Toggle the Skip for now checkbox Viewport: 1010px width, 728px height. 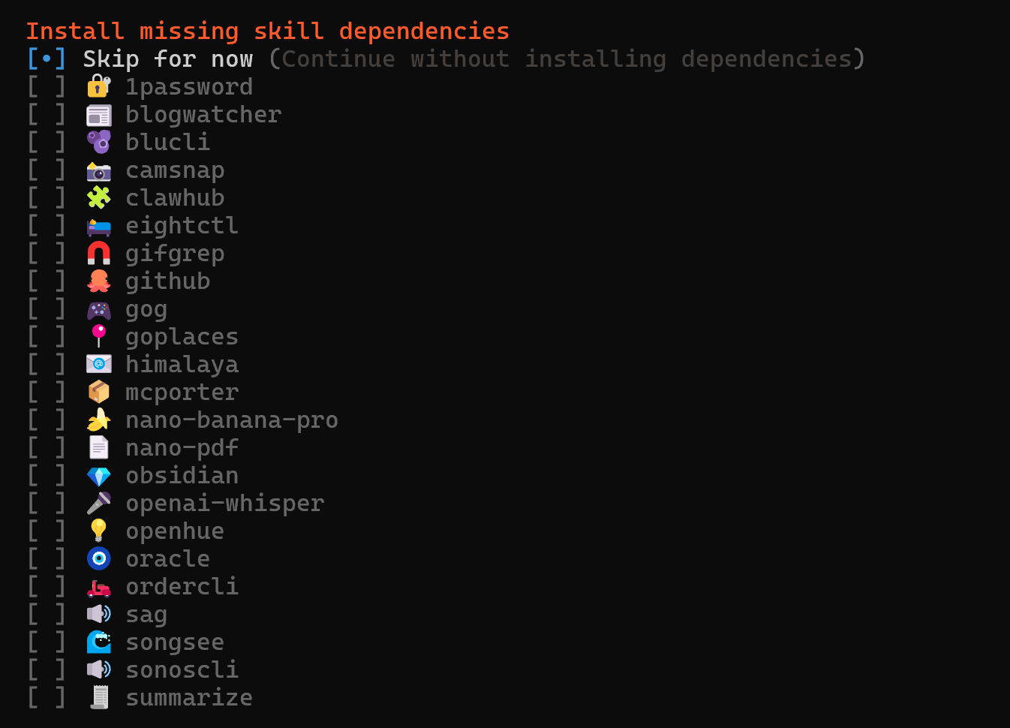[x=47, y=59]
